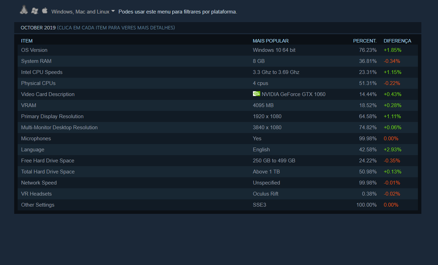Open Video Card Description details
The image size is (438, 265).
pyautogui.click(x=218, y=94)
